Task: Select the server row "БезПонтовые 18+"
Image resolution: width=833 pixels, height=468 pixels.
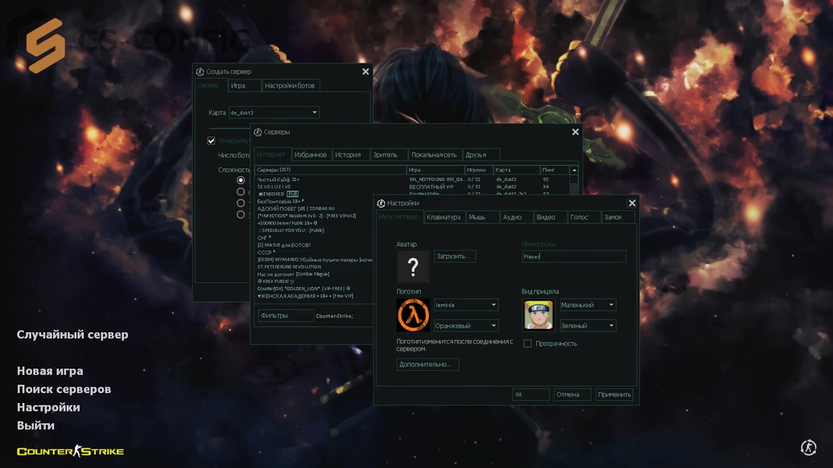Action: (313, 201)
